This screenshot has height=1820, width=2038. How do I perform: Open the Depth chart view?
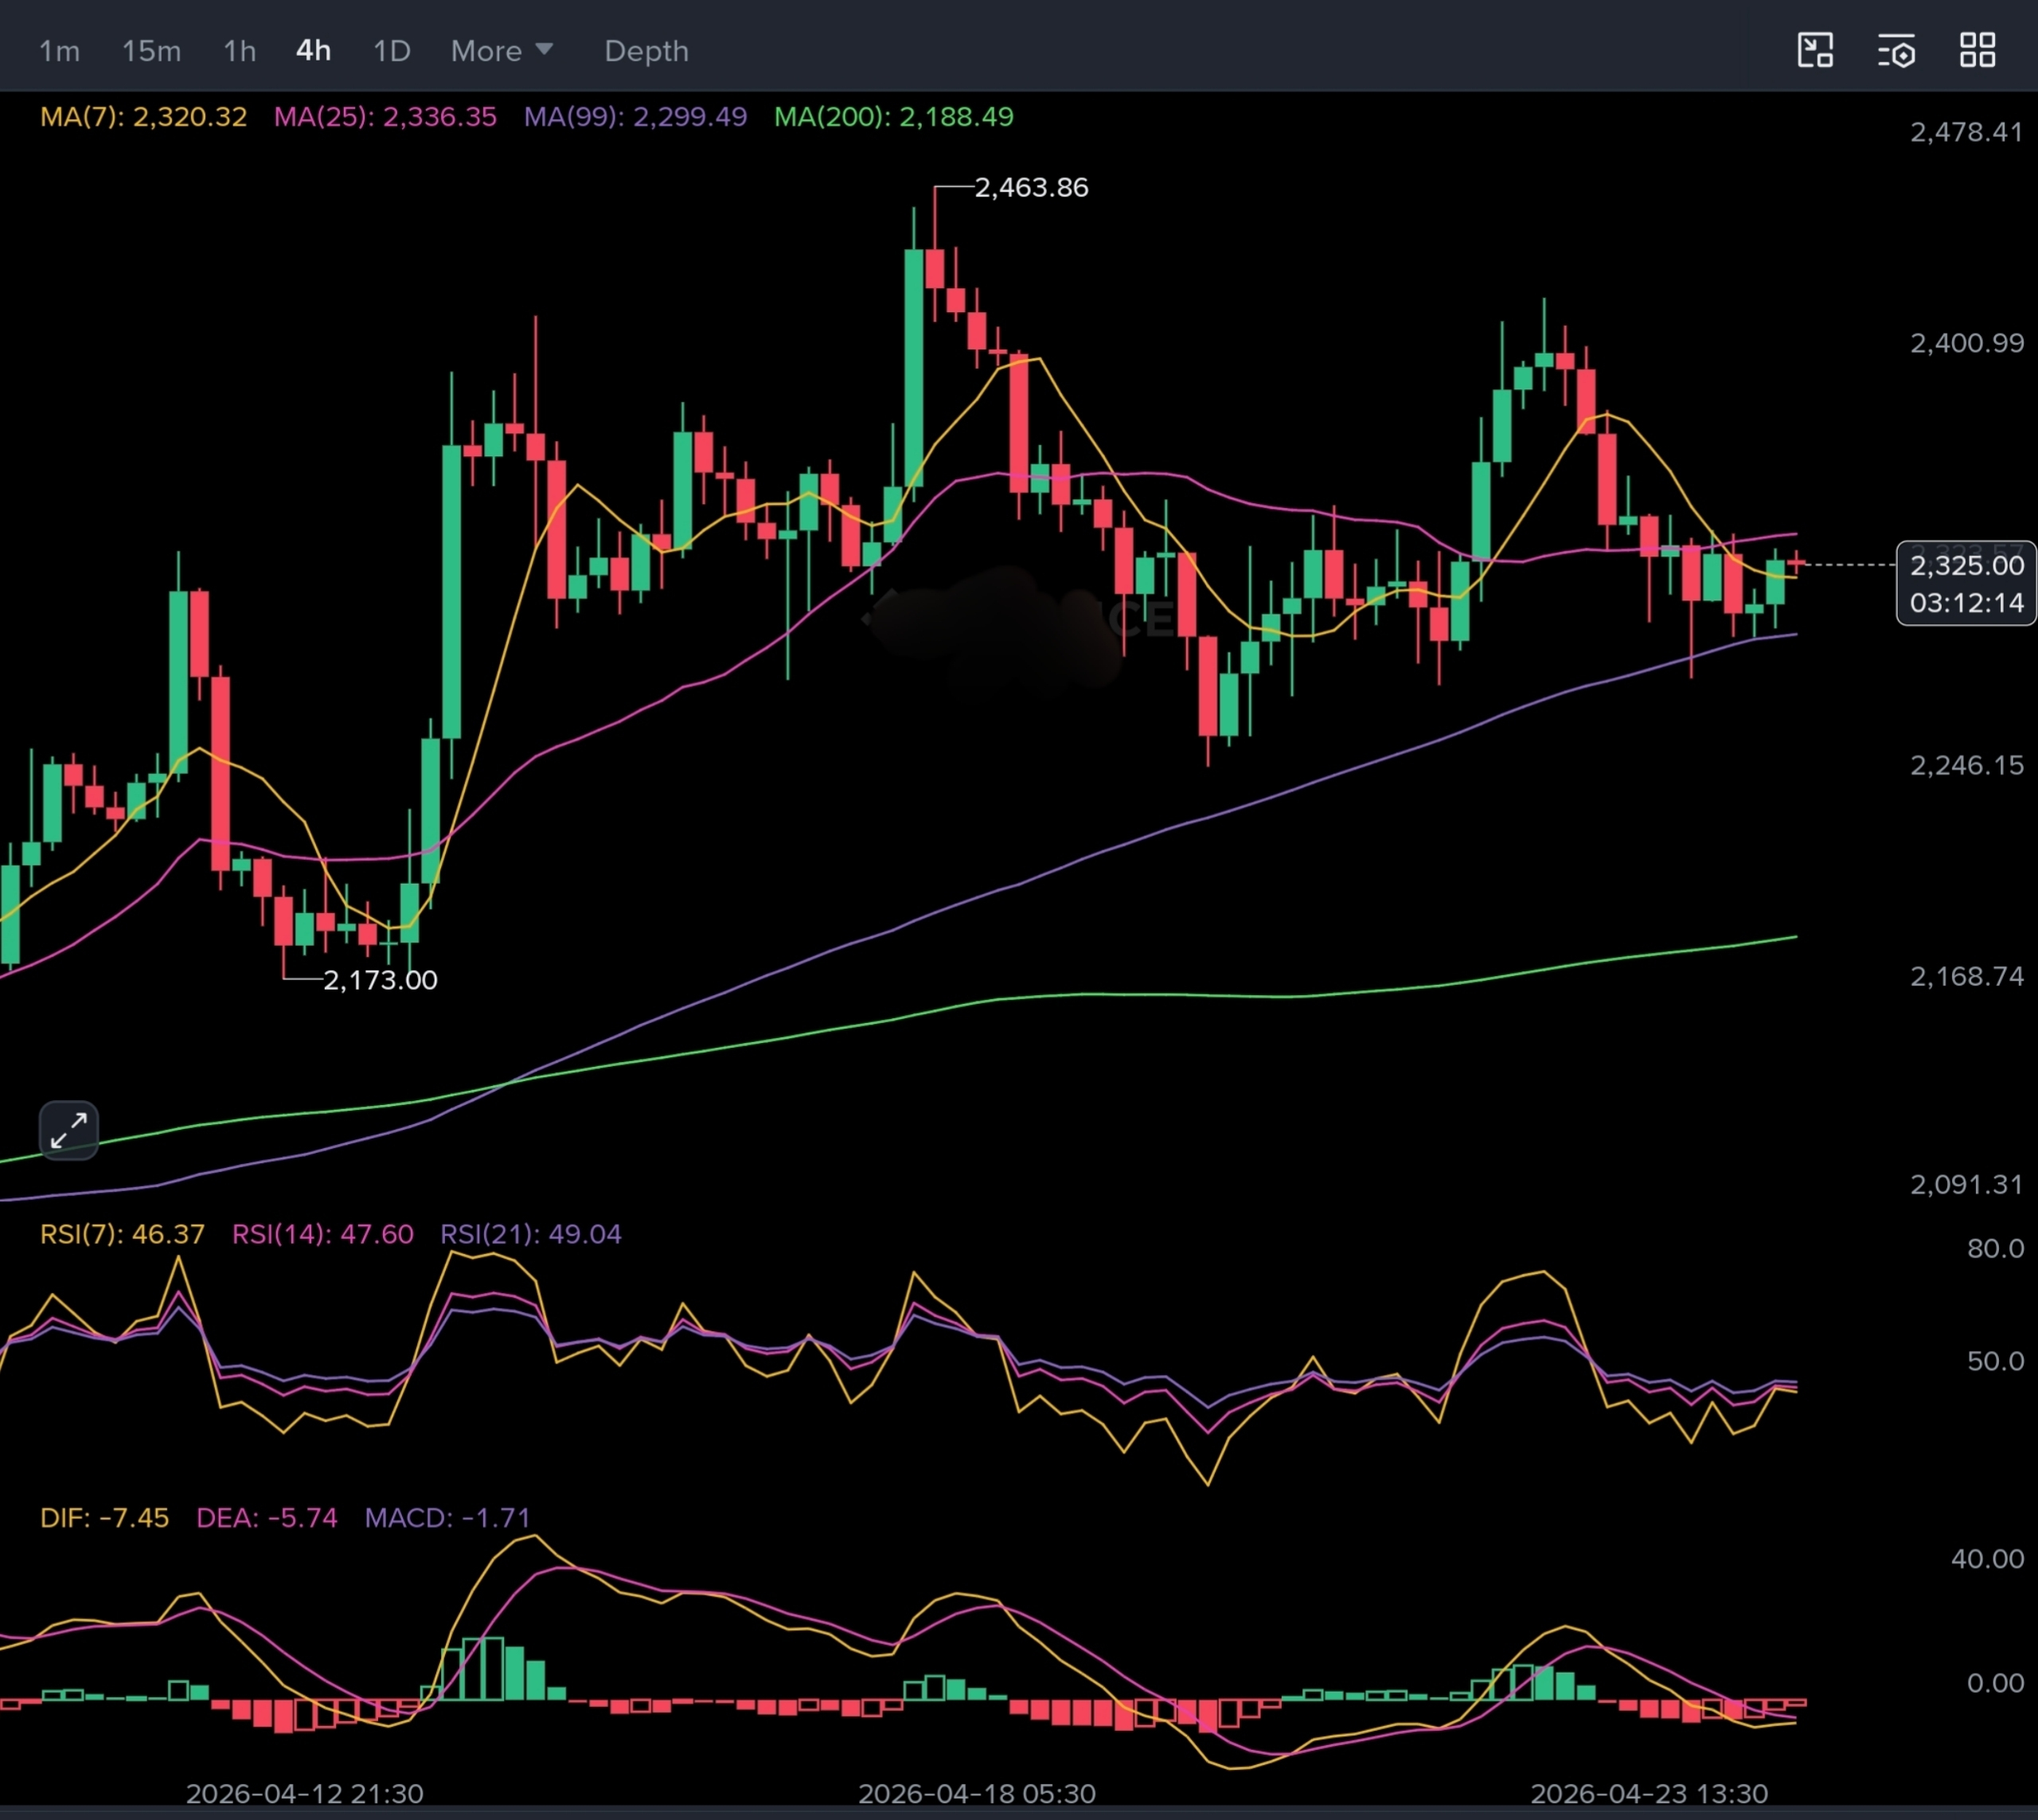(x=646, y=51)
